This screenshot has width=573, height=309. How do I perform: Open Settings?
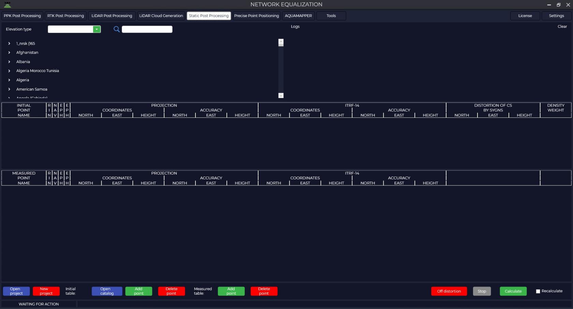pos(557,16)
